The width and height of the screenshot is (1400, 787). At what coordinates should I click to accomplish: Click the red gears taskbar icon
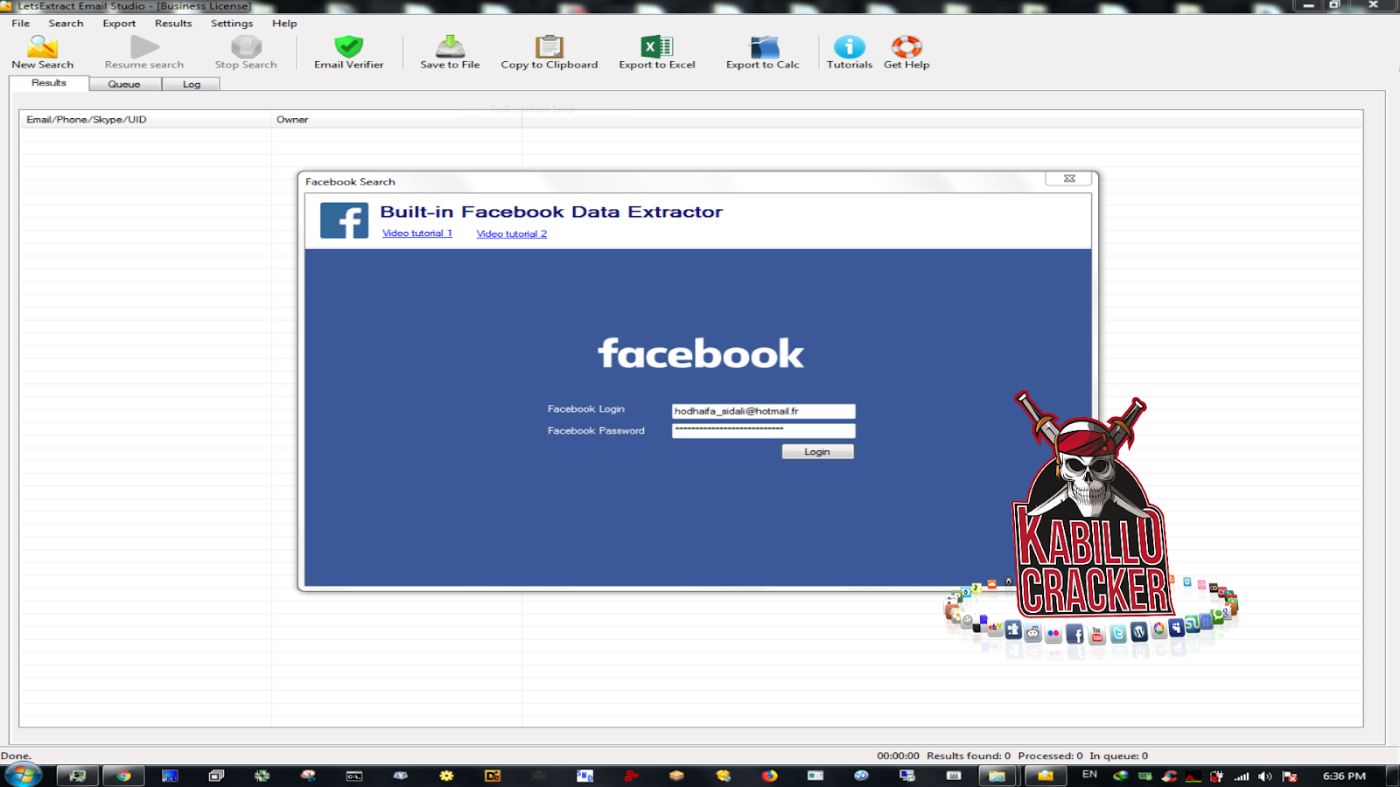click(631, 776)
